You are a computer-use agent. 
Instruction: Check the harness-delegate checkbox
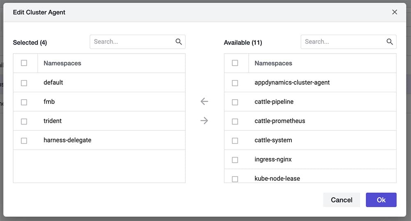24,141
